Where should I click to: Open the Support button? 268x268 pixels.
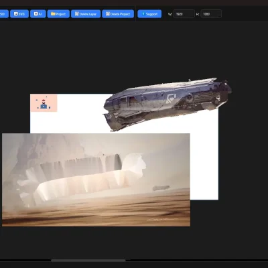tap(149, 14)
